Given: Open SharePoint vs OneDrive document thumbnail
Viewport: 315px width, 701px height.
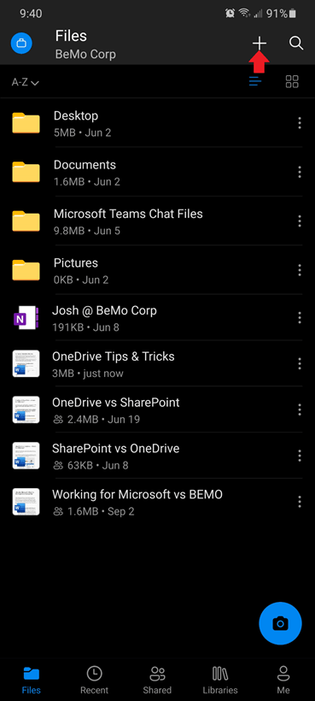Looking at the screenshot, I should click(x=26, y=456).
